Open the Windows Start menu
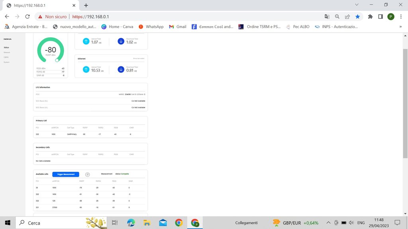Image resolution: width=408 pixels, height=229 pixels. pyautogui.click(x=8, y=223)
